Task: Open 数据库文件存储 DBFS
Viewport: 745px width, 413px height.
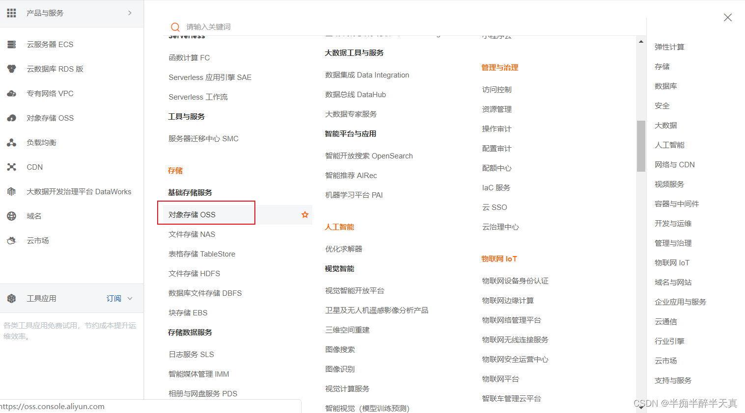Action: pos(205,293)
